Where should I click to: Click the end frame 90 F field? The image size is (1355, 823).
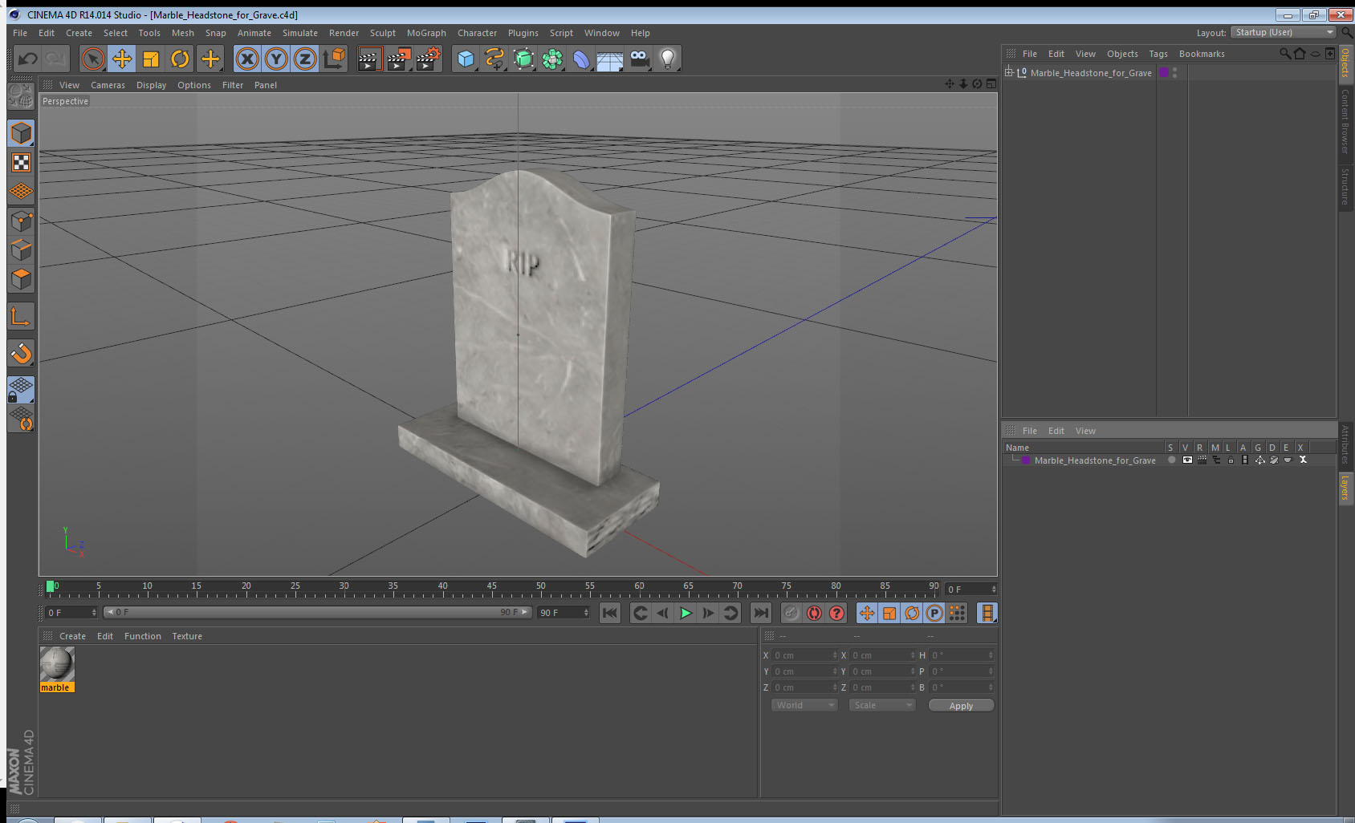[x=564, y=613]
